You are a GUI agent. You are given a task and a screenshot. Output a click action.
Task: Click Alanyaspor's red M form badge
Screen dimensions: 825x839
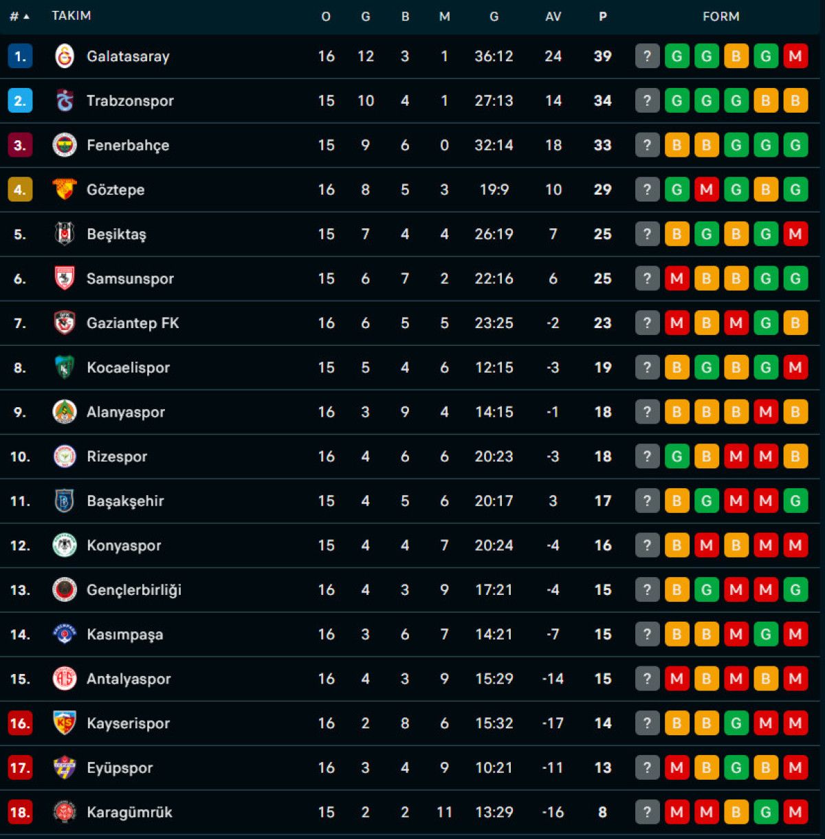pos(766,412)
